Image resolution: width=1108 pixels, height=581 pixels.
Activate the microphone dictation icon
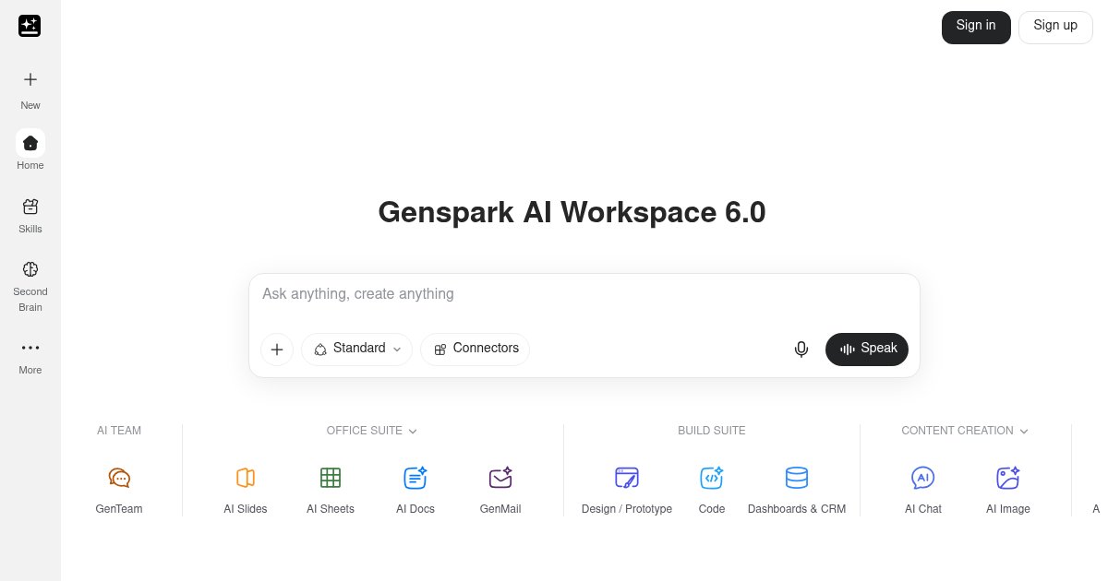click(x=801, y=350)
